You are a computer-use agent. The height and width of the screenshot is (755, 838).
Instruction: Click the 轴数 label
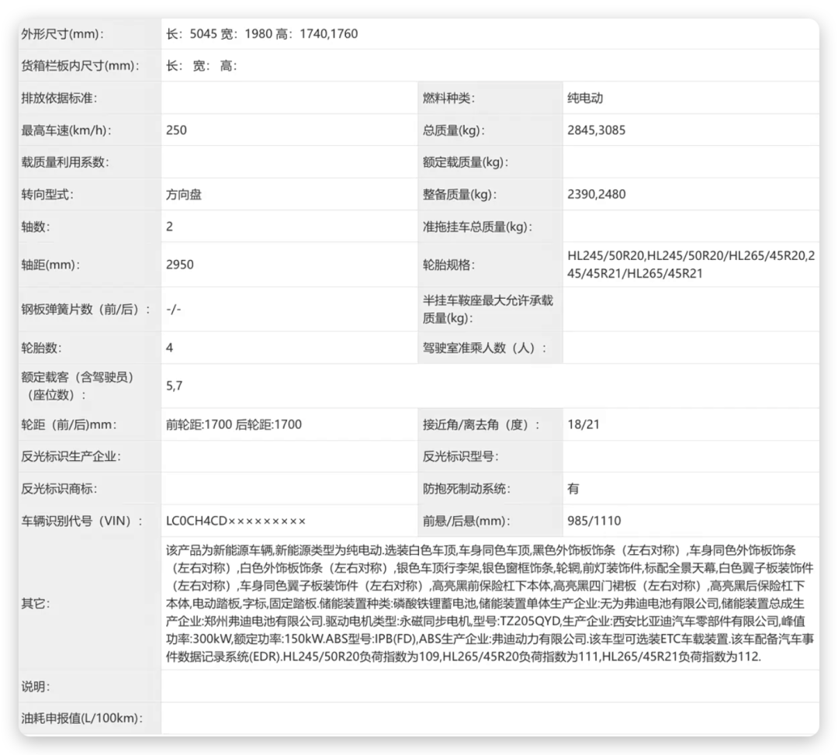click(x=36, y=227)
